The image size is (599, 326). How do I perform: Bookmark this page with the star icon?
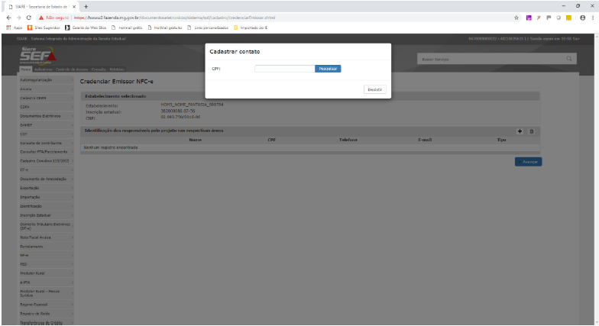click(517, 17)
